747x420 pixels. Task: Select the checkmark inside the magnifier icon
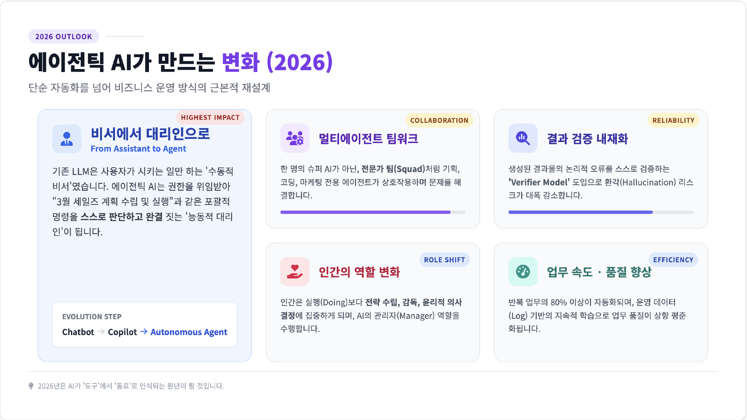click(522, 137)
